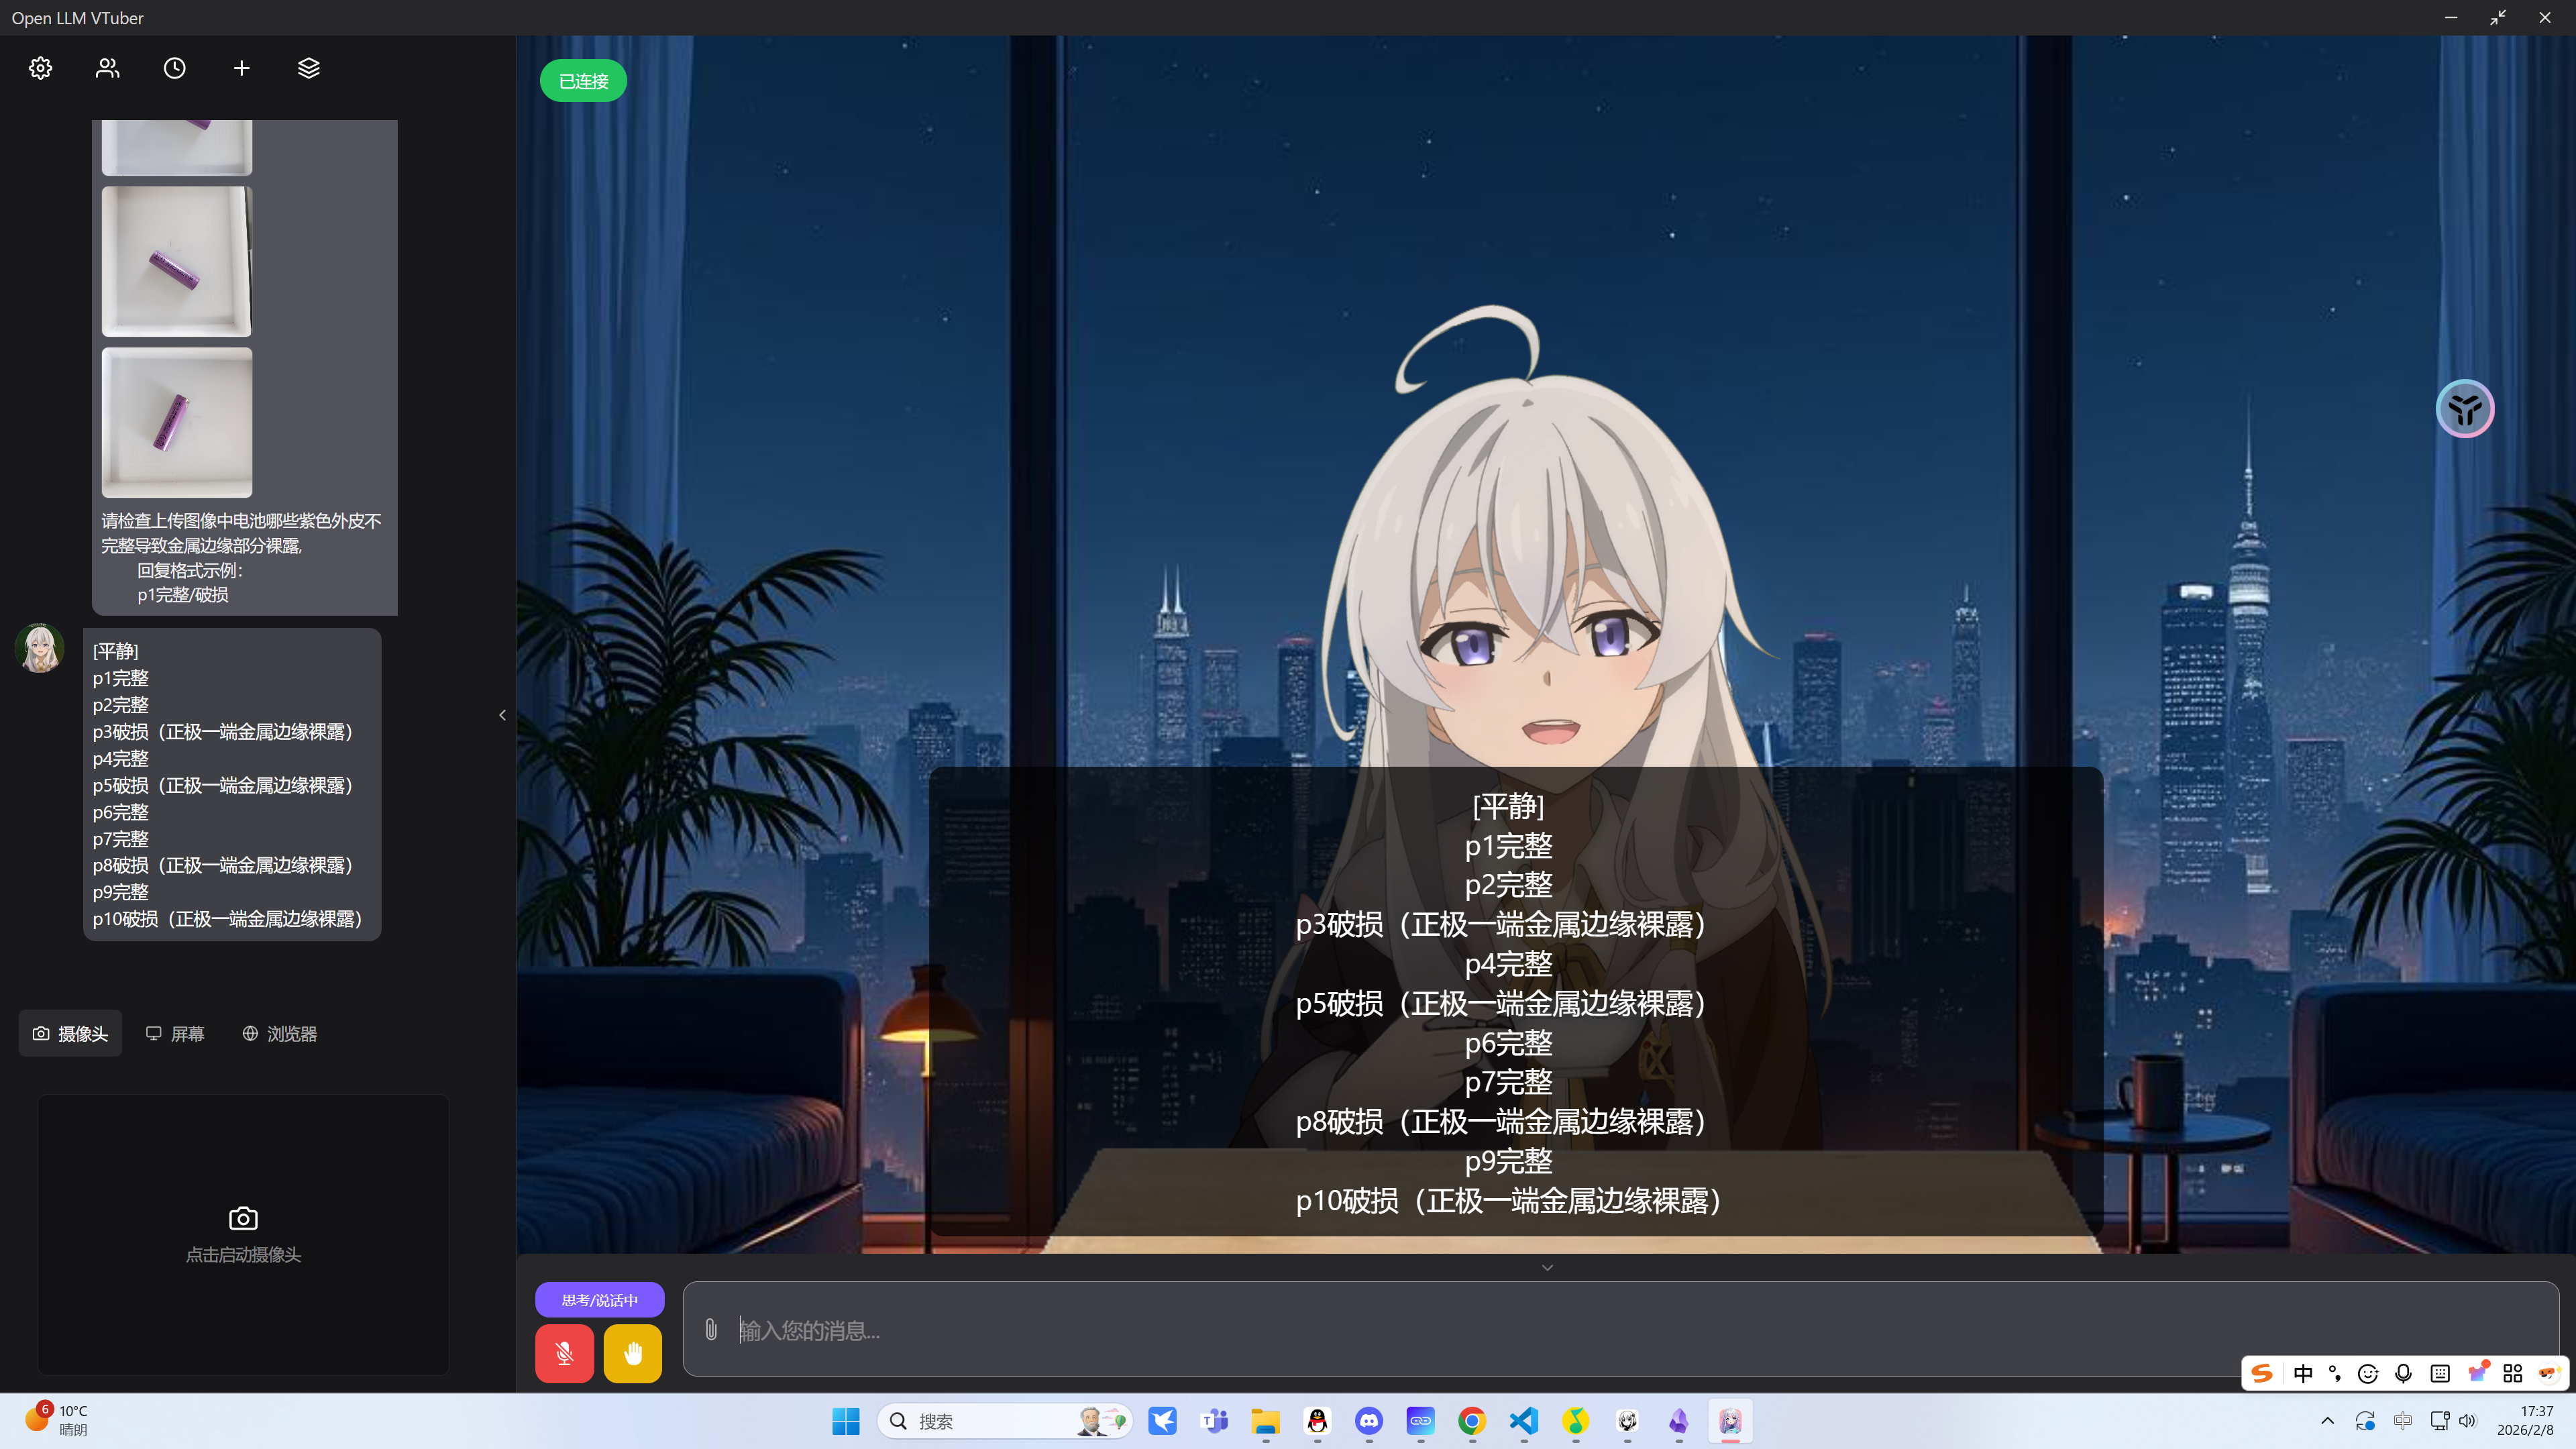Open the settings gear icon

[40, 68]
